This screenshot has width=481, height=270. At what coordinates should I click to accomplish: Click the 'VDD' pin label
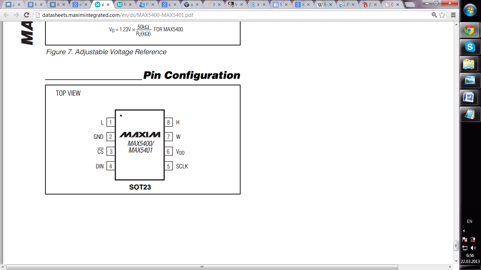[x=180, y=152]
